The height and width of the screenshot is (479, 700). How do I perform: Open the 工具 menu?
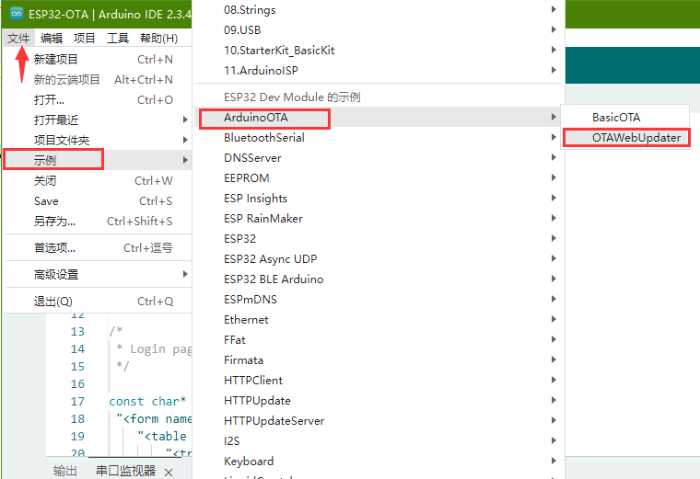(118, 39)
